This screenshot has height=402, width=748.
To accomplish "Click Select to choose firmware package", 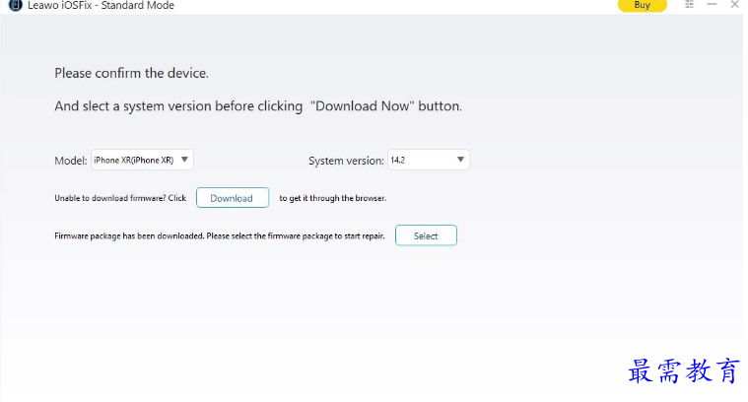I will point(426,235).
